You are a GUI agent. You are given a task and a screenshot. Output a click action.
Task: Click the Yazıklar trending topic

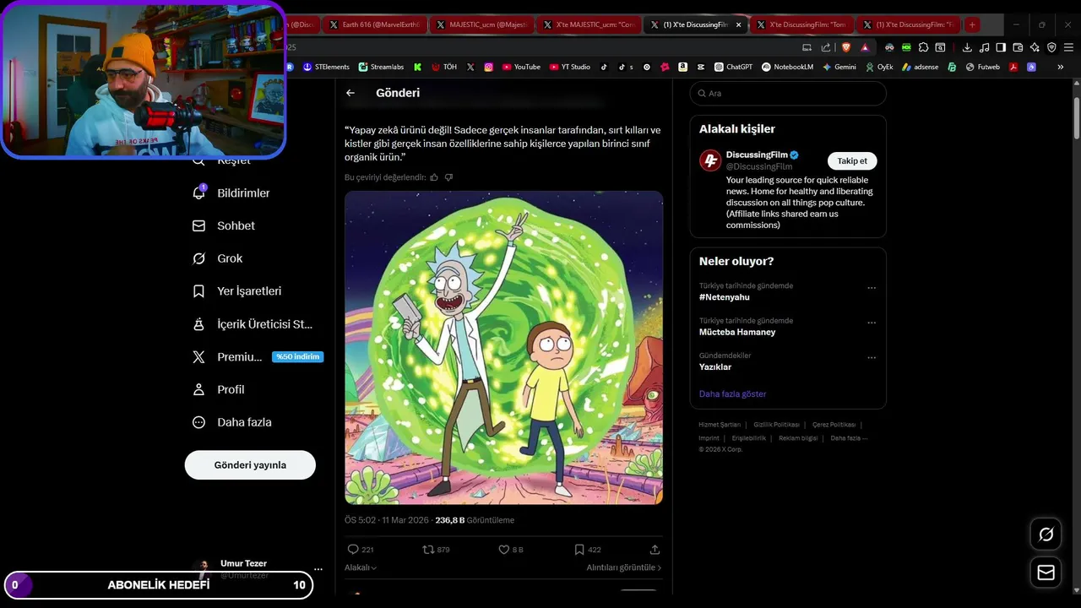coord(715,366)
